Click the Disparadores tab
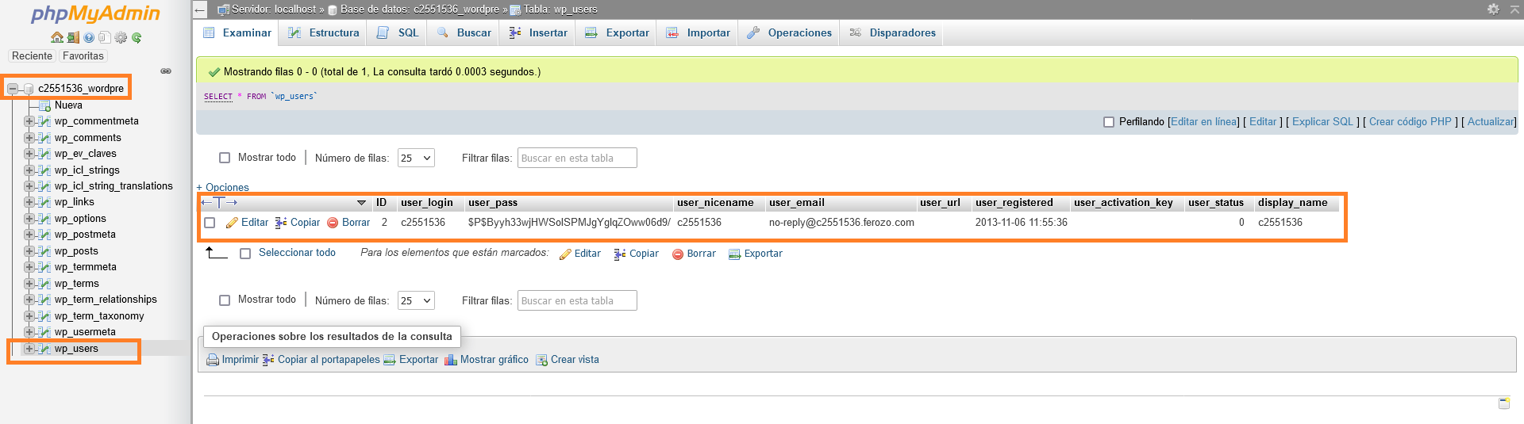The width and height of the screenshot is (1524, 424). [892, 32]
